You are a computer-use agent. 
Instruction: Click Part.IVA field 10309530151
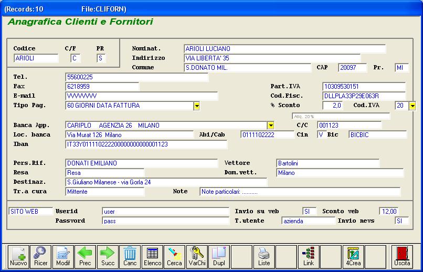point(364,87)
